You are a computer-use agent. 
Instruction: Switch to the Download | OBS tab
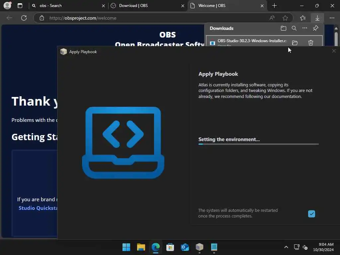coord(147,6)
